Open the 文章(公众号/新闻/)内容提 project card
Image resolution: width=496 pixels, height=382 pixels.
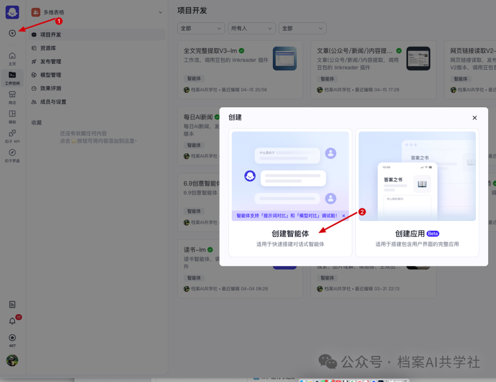click(373, 70)
